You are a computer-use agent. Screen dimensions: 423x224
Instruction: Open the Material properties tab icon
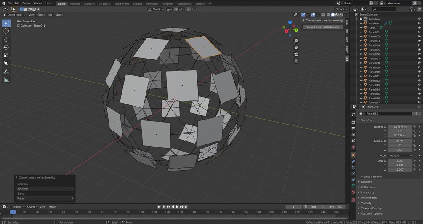(353, 192)
